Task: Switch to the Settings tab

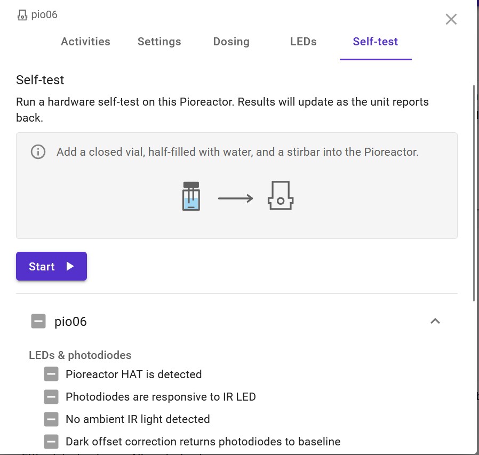Action: coord(159,42)
